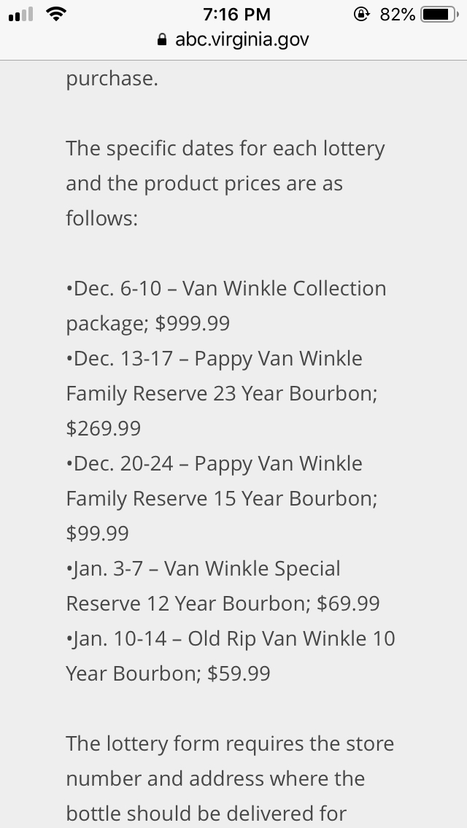Tap the battery icon in status bar

click(439, 15)
